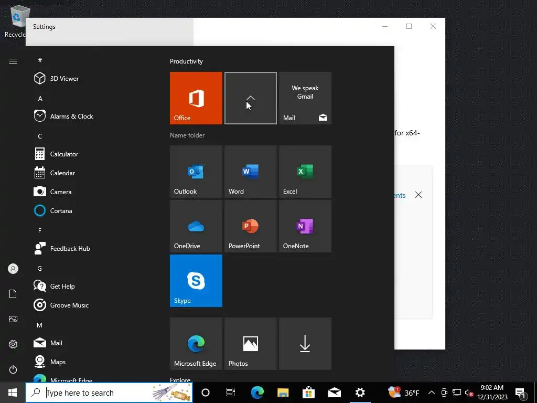The width and height of the screenshot is (537, 403).
Task: Open Task View on the taskbar
Action: [x=231, y=393]
